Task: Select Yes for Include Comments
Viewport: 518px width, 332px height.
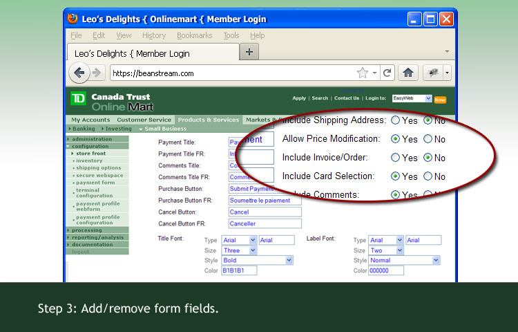Action: 395,195
